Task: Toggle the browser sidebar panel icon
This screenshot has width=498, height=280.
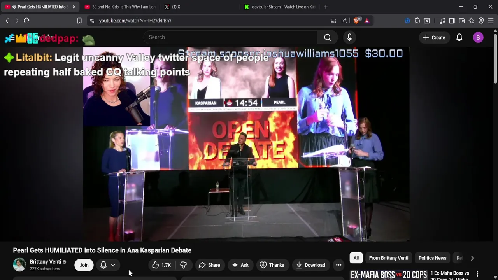Action: pos(452,21)
